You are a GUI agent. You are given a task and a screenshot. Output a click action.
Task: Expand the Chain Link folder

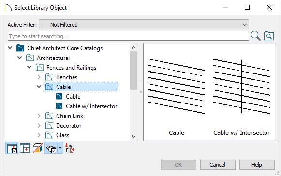[x=39, y=116]
